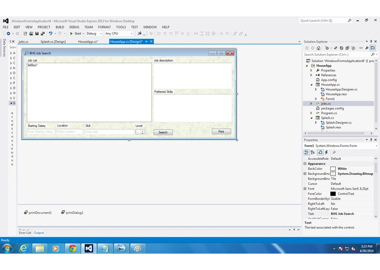Show Events lightning icon in Properties panel
This screenshot has height=270, width=380.
326,152
